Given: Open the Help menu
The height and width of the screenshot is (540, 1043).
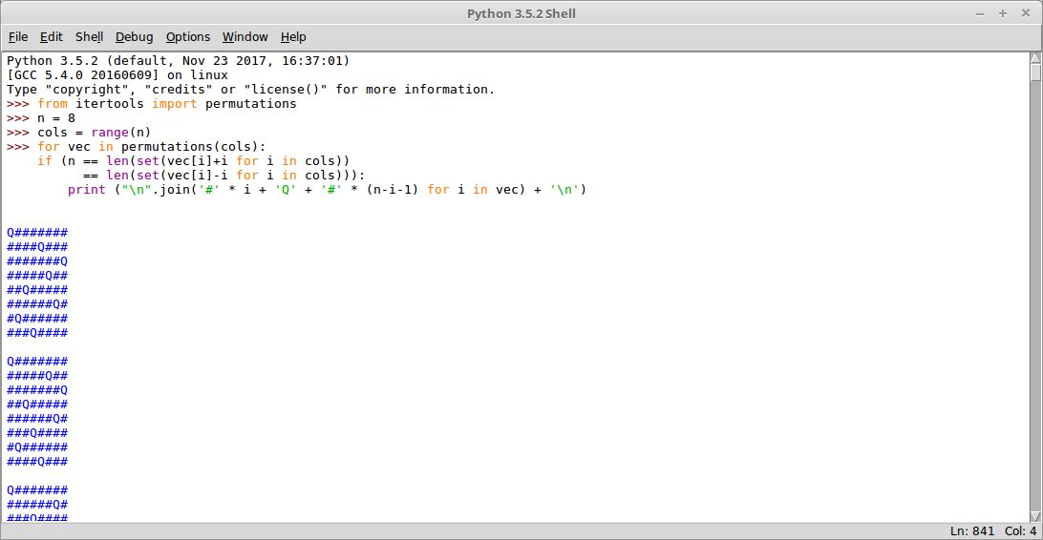Looking at the screenshot, I should [293, 37].
